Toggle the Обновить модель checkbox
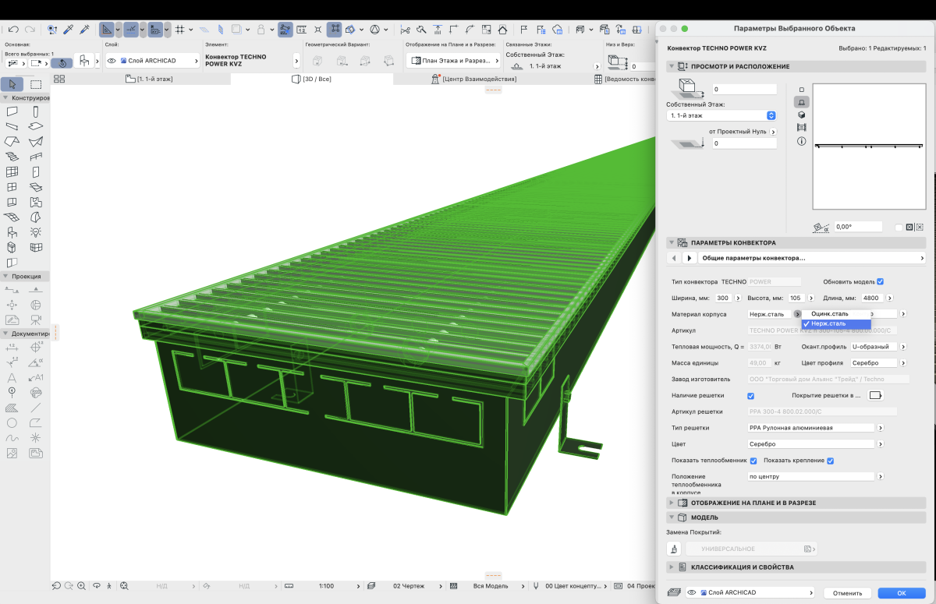936x604 pixels. [x=880, y=281]
